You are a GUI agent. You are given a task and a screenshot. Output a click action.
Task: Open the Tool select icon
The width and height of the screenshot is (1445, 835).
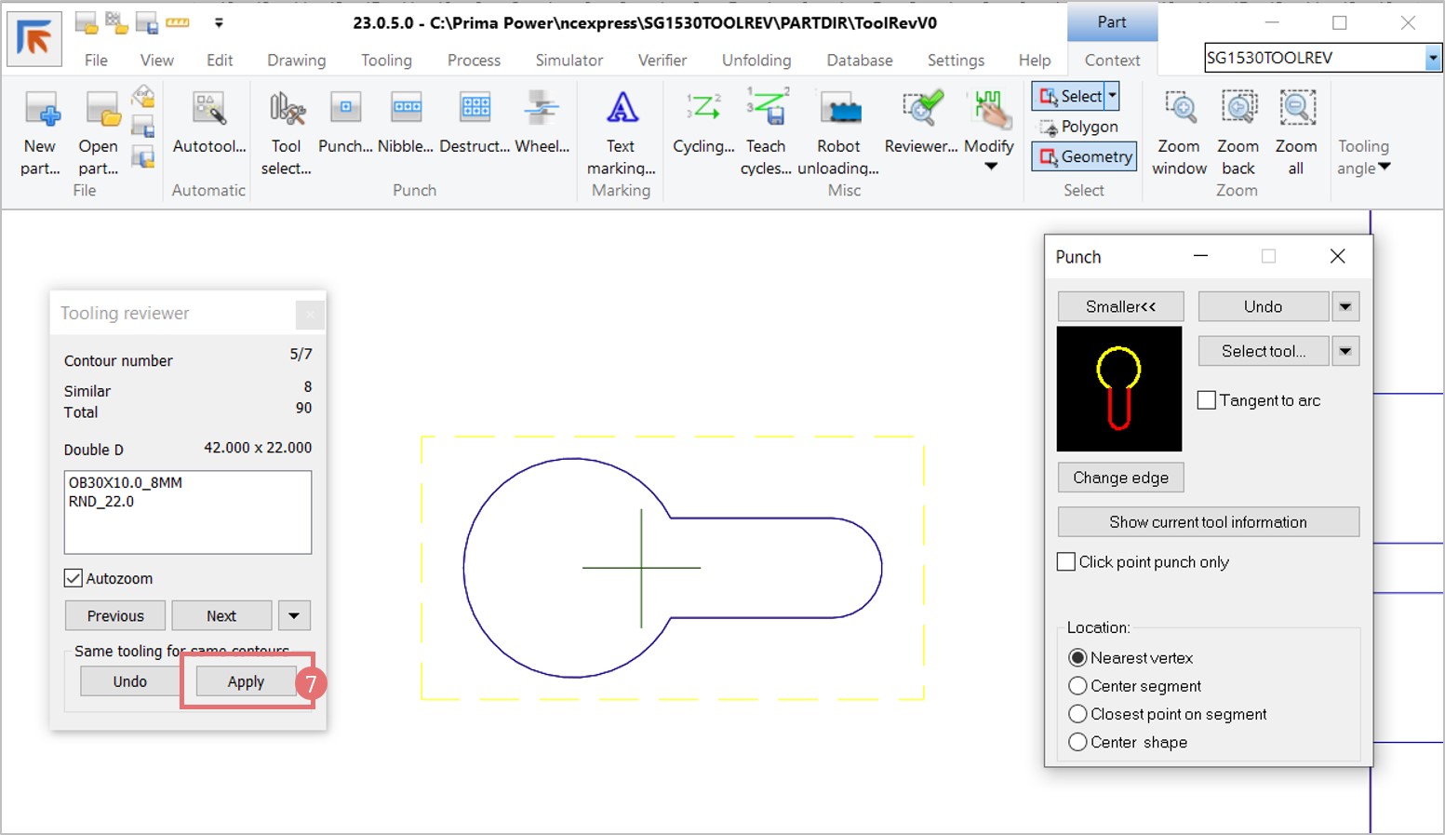pos(287,110)
